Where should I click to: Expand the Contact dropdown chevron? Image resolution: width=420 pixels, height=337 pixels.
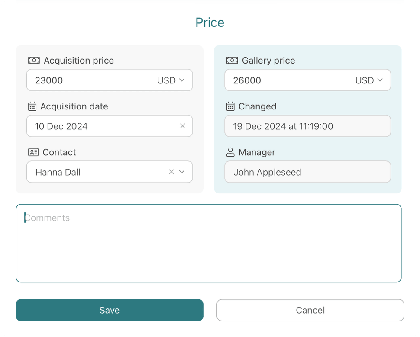(182, 172)
